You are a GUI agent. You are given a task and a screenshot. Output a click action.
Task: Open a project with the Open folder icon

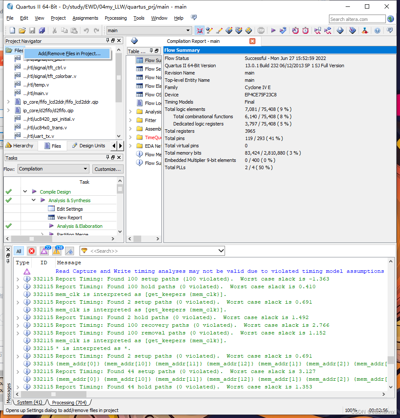click(x=22, y=30)
